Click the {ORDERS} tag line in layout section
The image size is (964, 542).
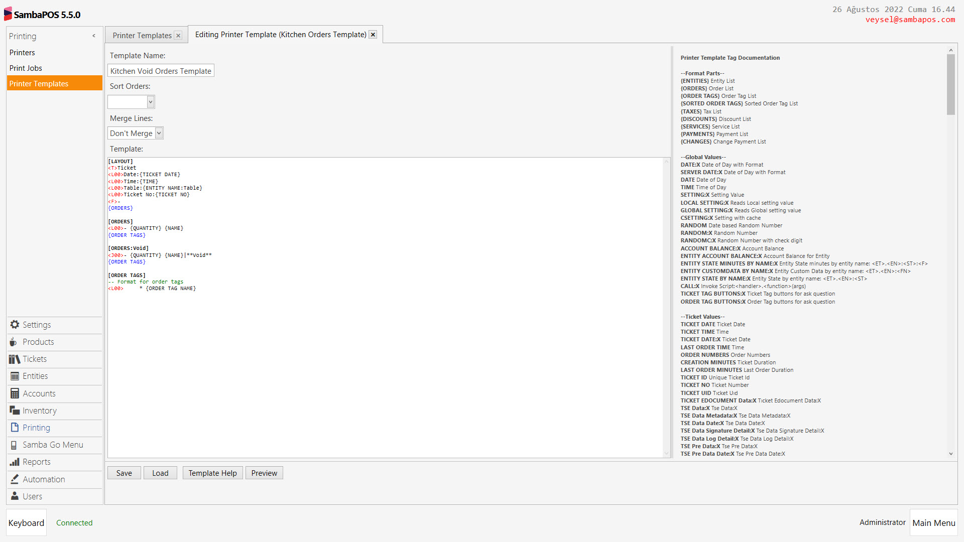click(x=120, y=208)
